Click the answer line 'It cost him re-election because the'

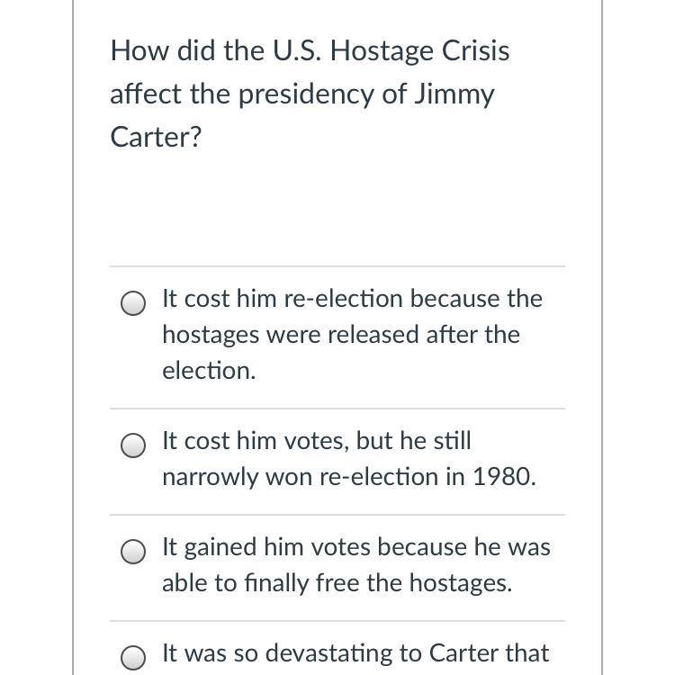(352, 298)
